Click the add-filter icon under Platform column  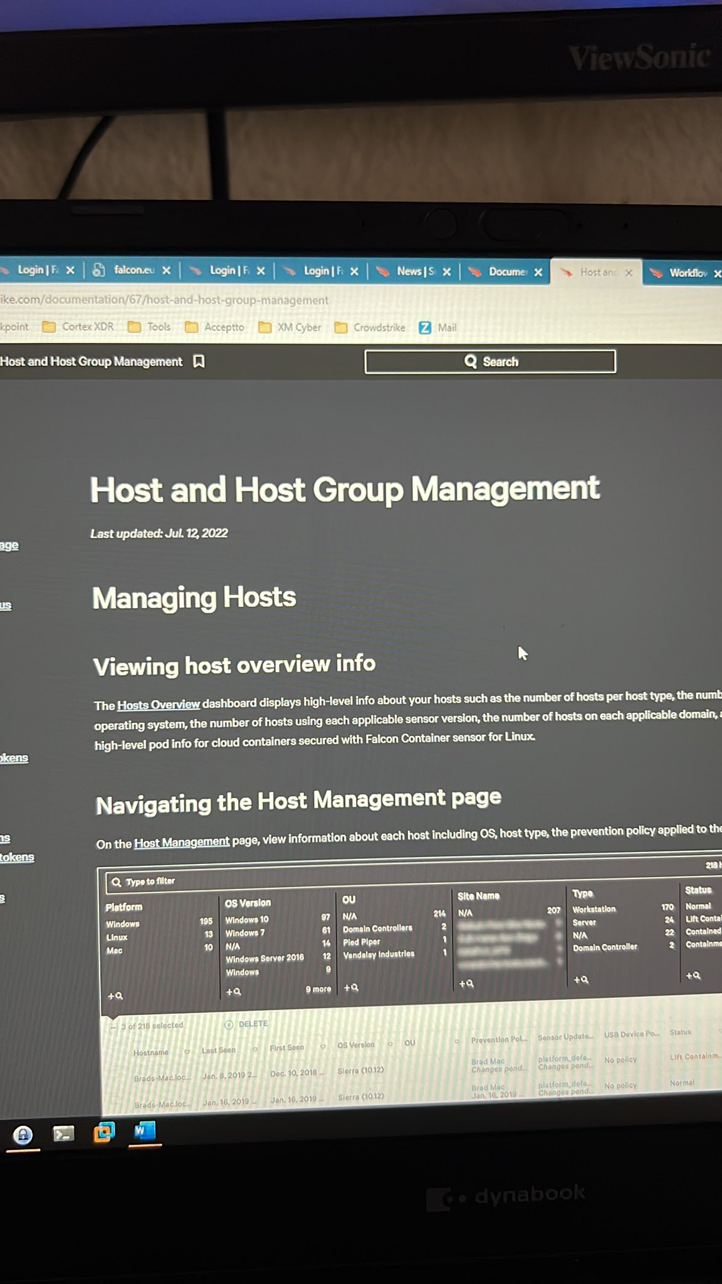point(115,996)
